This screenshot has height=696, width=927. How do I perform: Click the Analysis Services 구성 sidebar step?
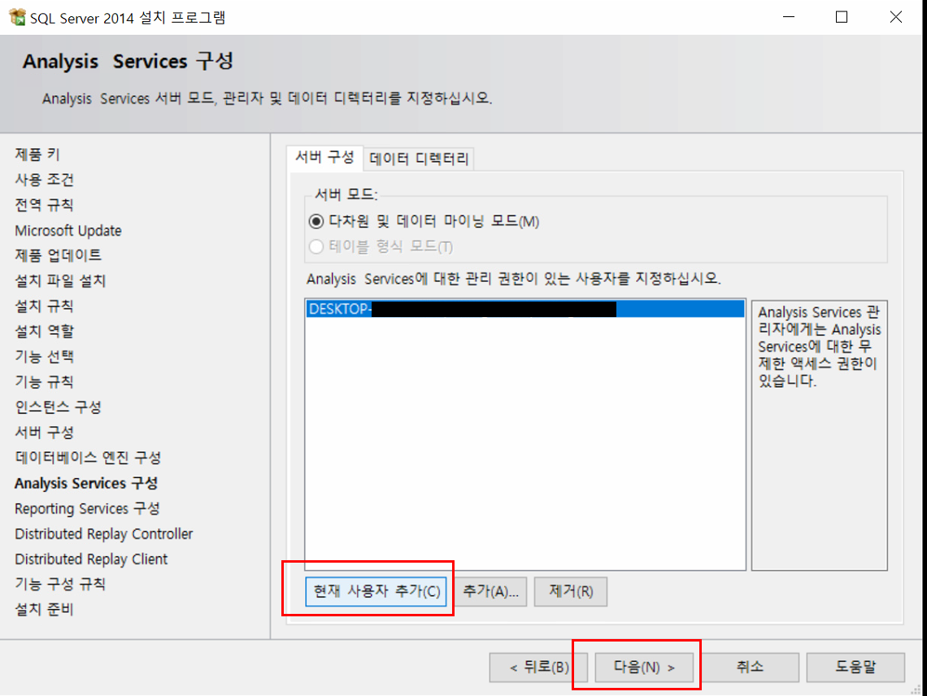86,483
